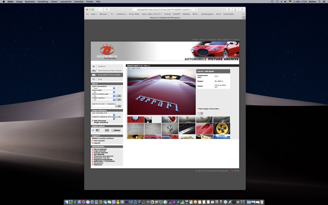
Task: Open the Own collections dropdown
Action: [104, 115]
